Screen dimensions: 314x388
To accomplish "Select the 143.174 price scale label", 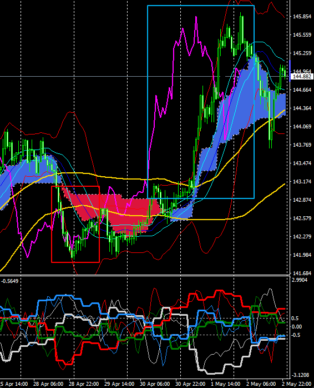I will tap(302, 181).
